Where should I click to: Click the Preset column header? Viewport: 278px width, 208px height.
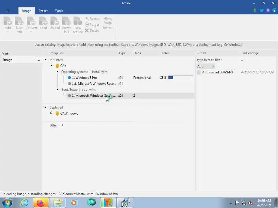(x=202, y=53)
